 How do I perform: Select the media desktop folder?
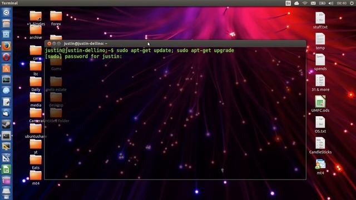36,100
